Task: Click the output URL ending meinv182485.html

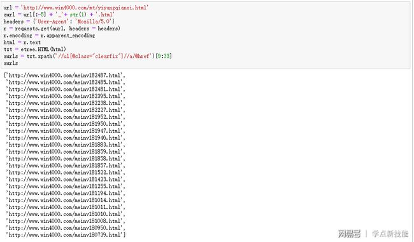Action: click(x=66, y=82)
